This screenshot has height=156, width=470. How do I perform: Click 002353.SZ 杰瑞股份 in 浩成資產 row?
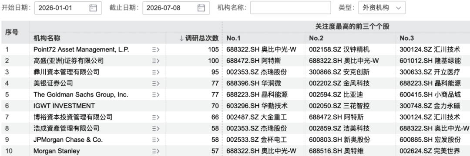(257, 128)
